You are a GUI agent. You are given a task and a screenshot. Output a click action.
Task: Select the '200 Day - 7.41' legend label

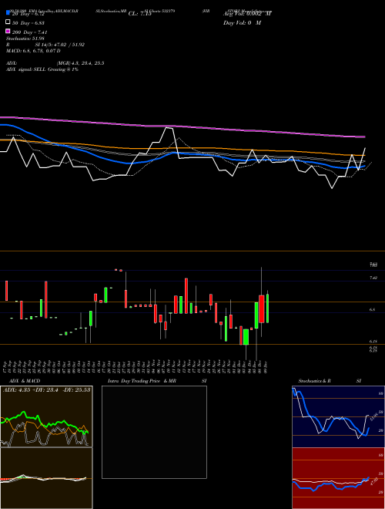(30, 32)
